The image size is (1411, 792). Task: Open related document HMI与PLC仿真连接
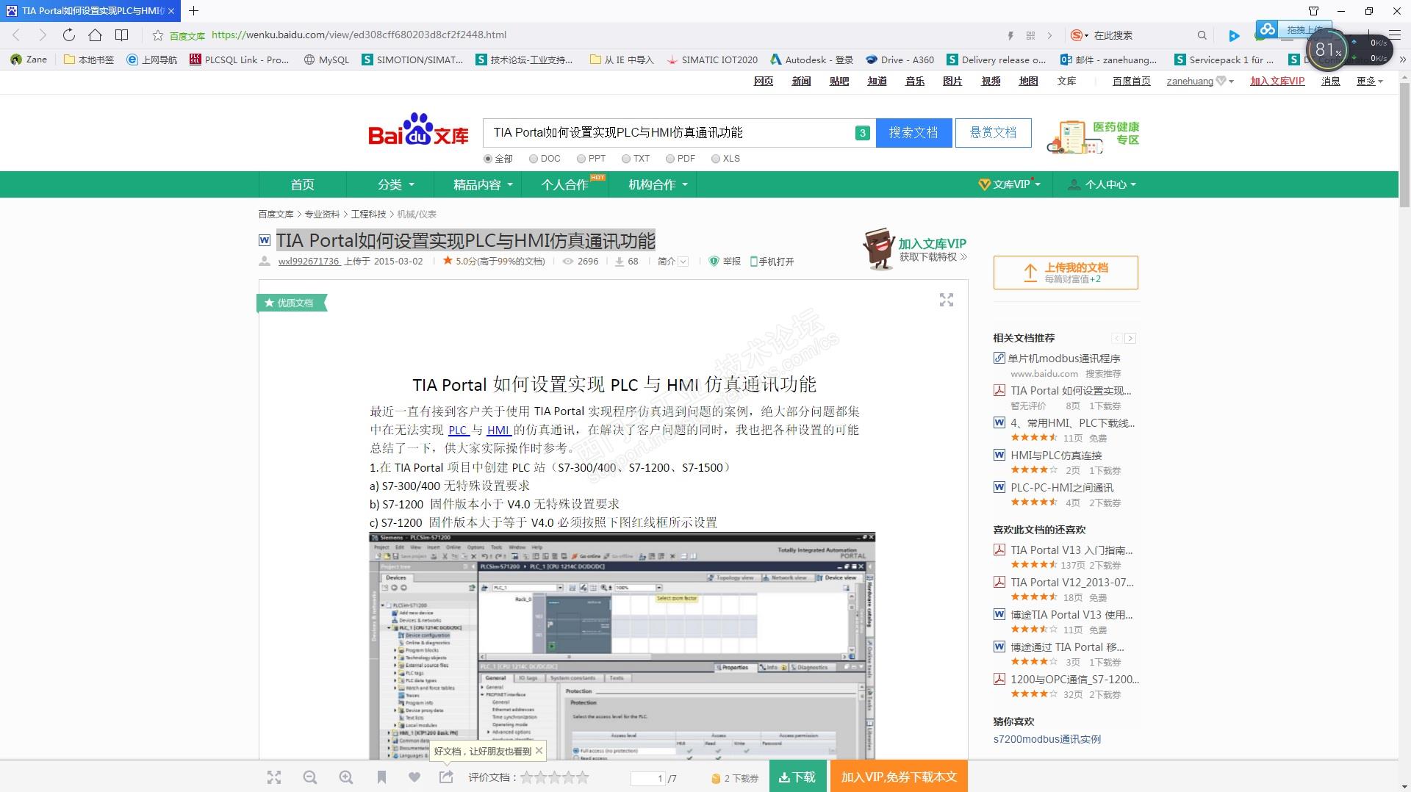click(x=1056, y=456)
